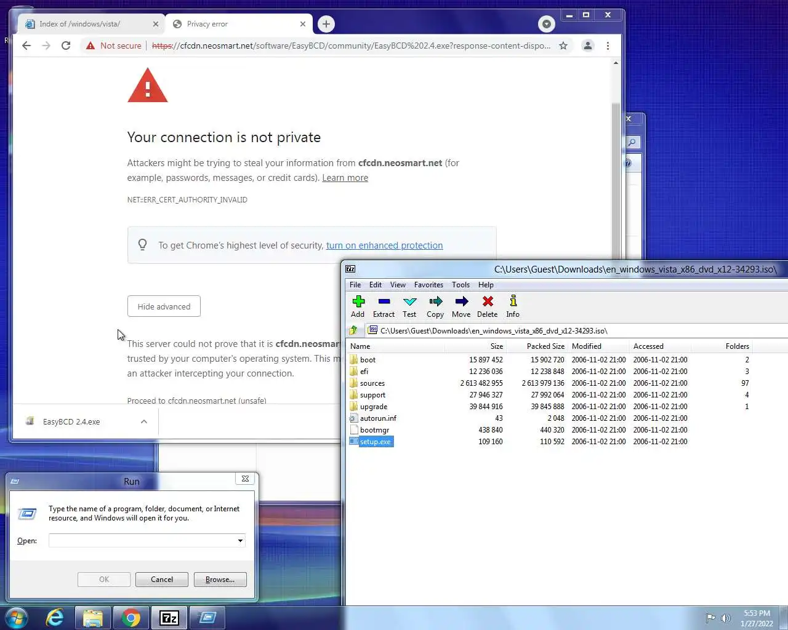Screen dimensions: 788x630
Task: Click turn on enhanced protection link
Action: 384,245
